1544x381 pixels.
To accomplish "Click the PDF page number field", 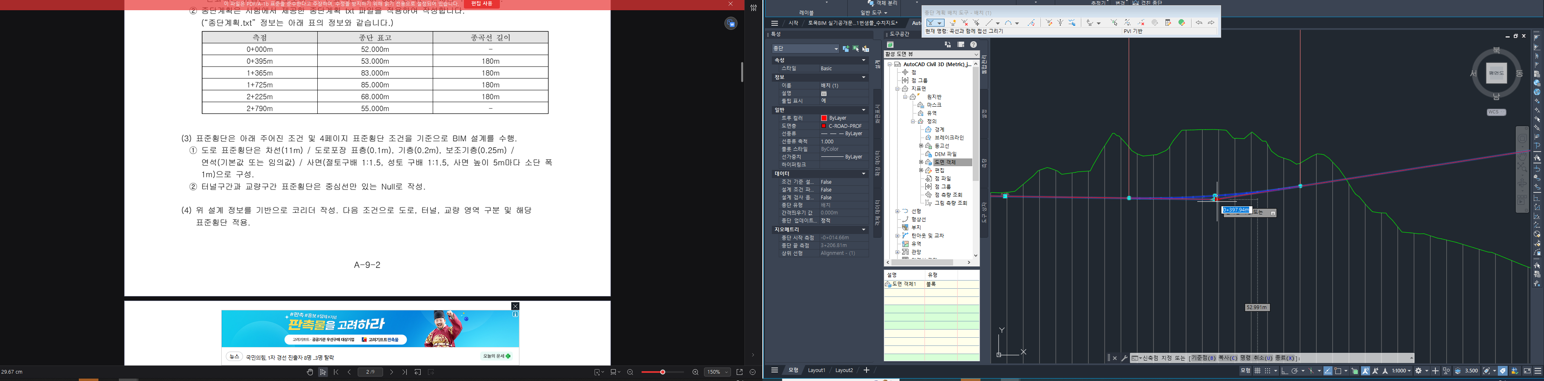I will click(x=370, y=372).
